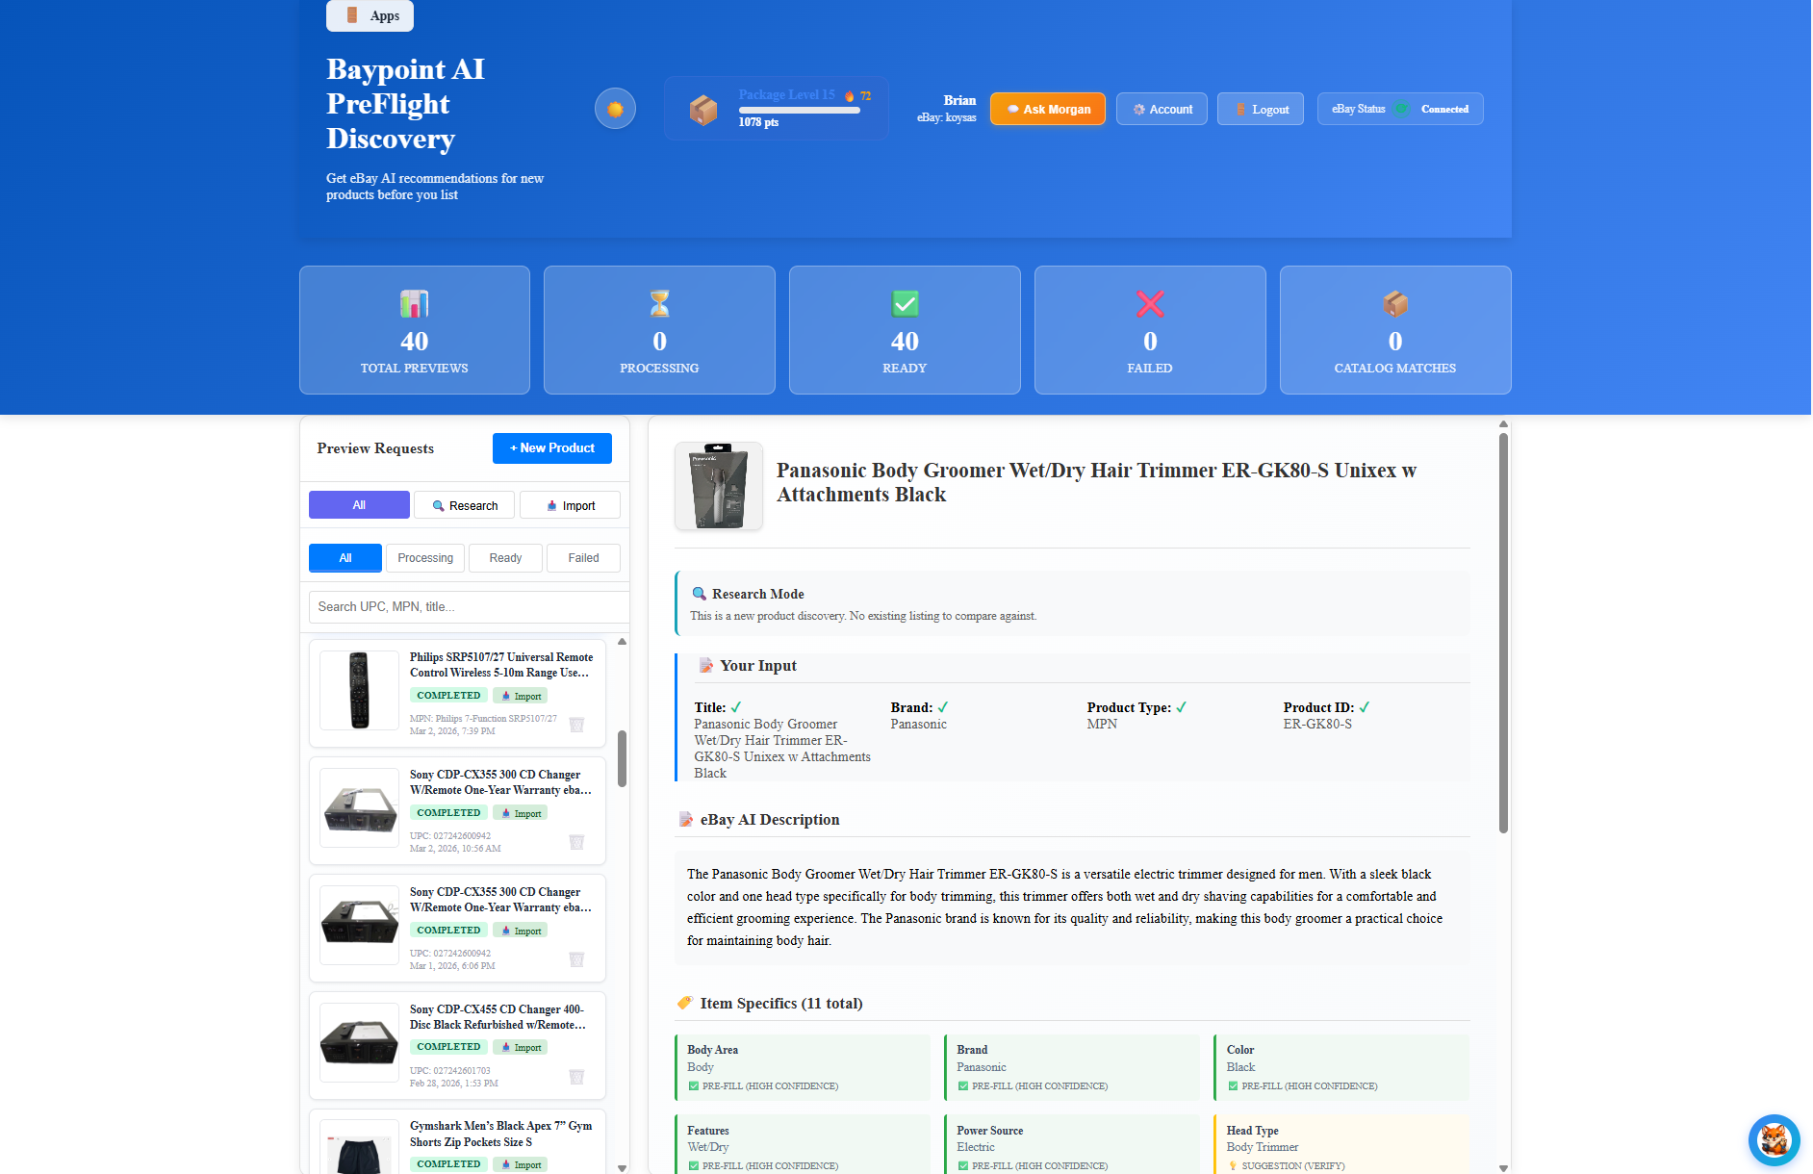This screenshot has width=1813, height=1174.
Task: Select the Research filter
Action: (x=464, y=504)
